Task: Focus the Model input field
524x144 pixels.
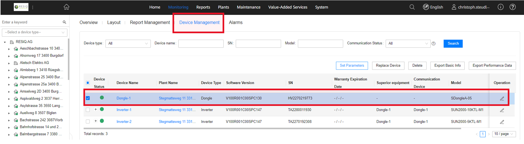Action: 320,43
